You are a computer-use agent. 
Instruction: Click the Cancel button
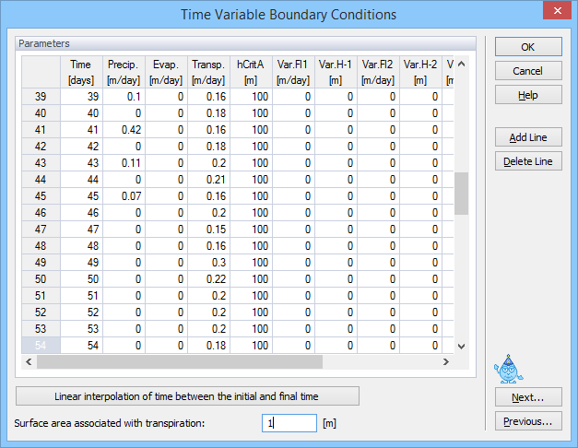528,71
